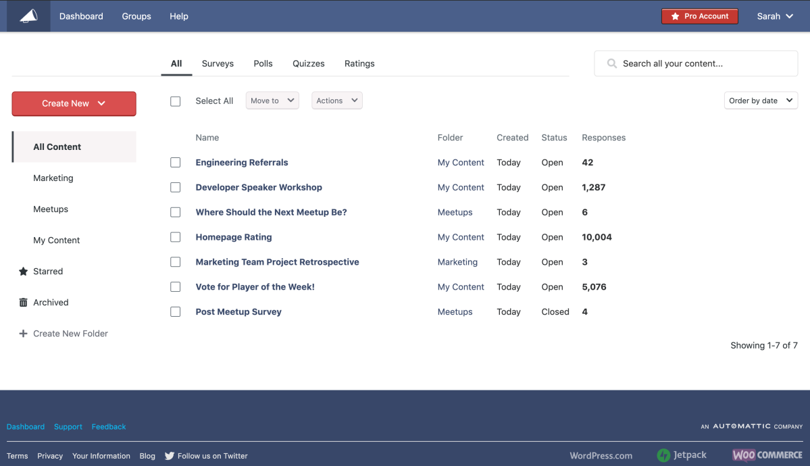Open Dashboard in the top navigation
This screenshot has height=466, width=810.
tap(81, 16)
